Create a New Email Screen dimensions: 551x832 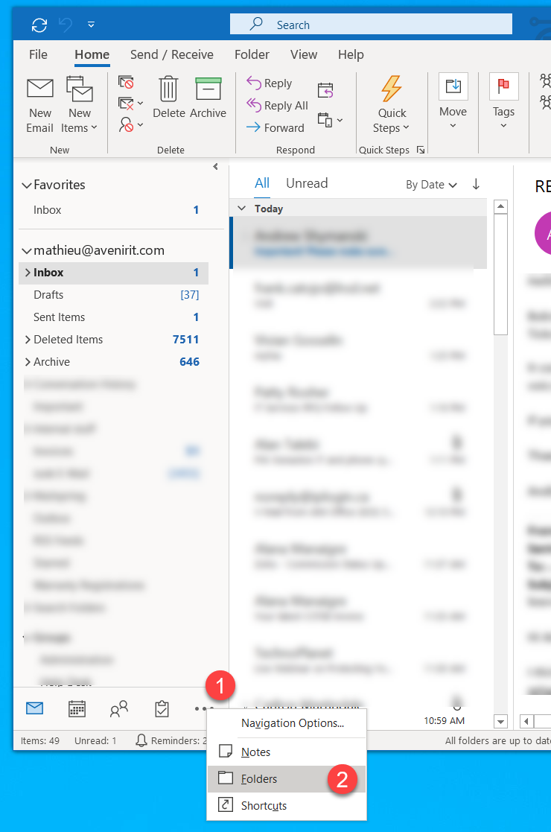[x=39, y=105]
